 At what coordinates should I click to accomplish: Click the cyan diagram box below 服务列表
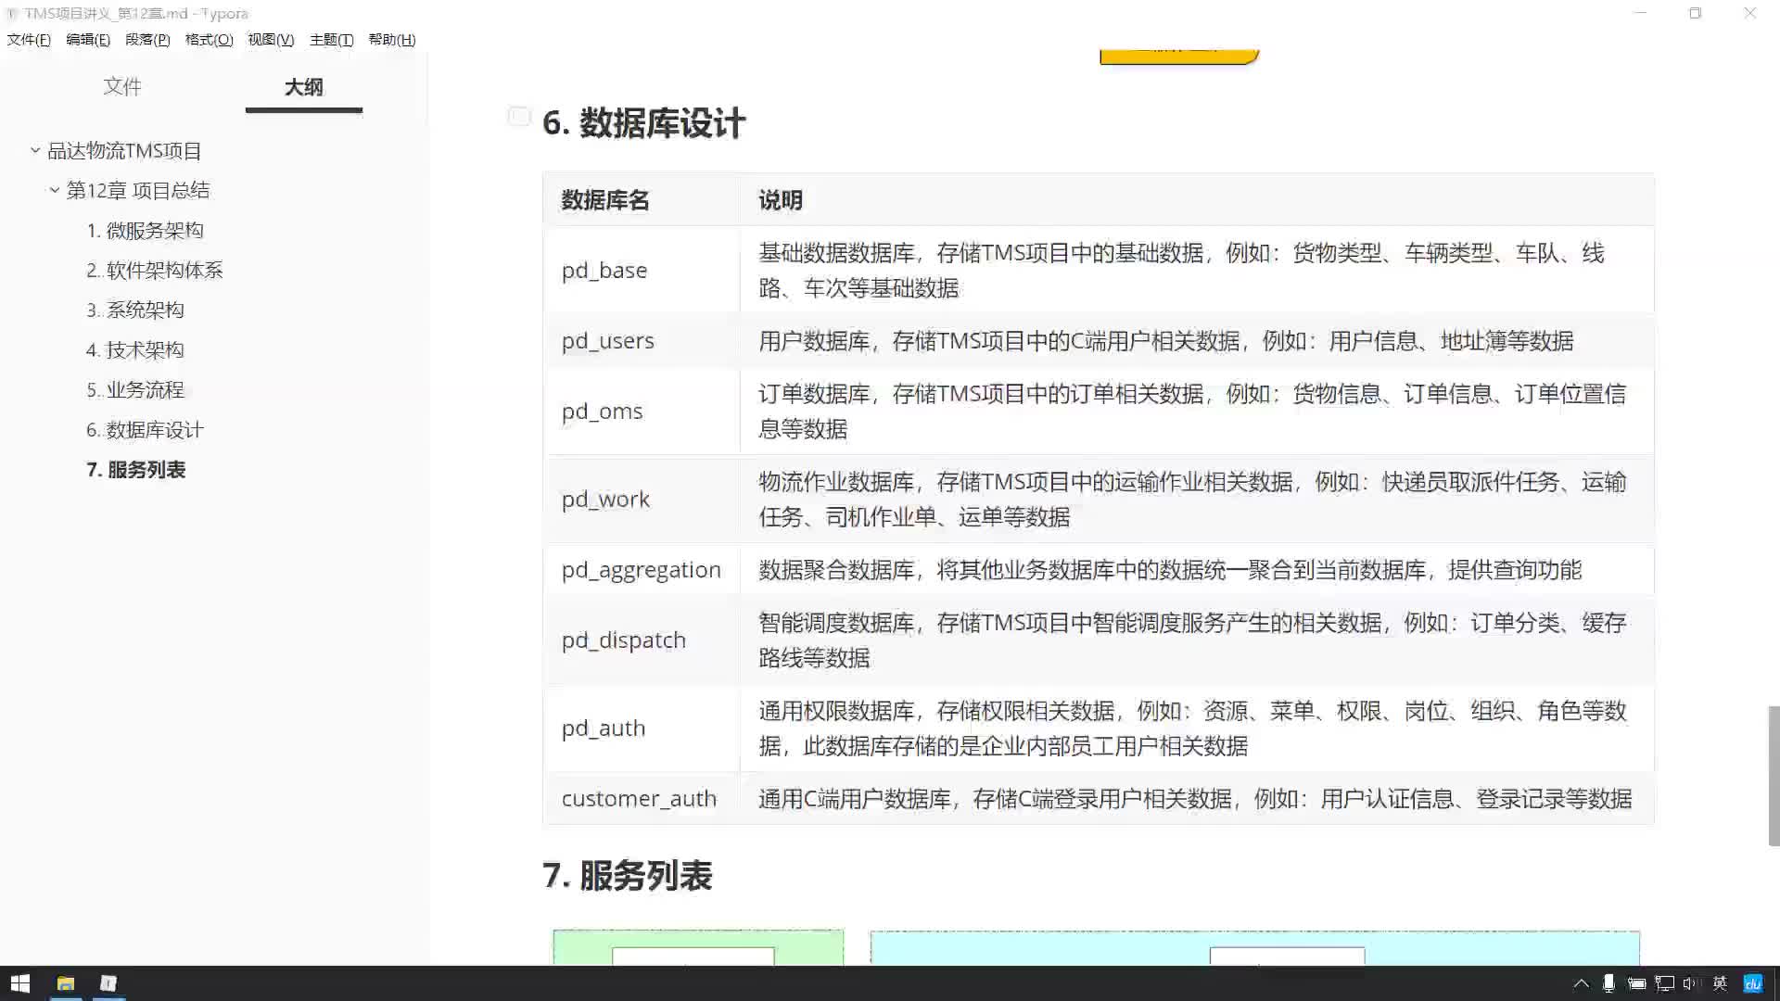pos(1254,947)
